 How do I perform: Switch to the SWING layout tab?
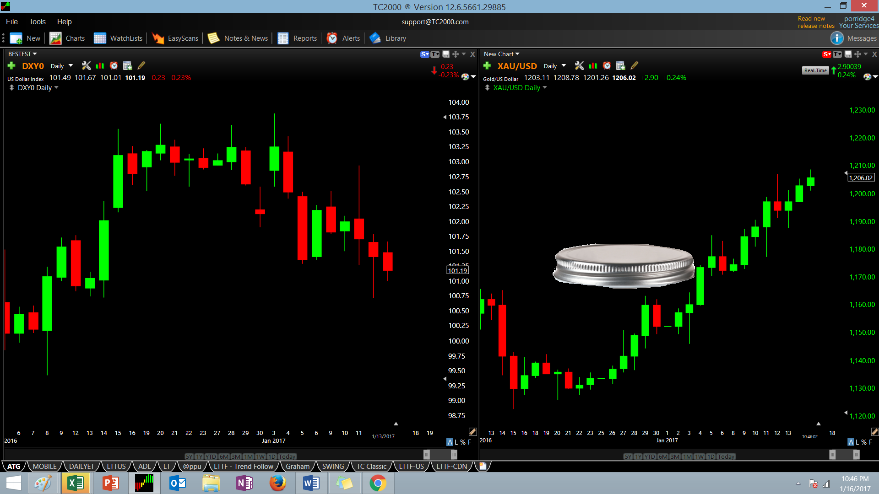[333, 467]
